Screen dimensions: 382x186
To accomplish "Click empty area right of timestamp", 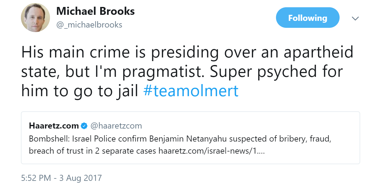I will (x=227, y=178).
